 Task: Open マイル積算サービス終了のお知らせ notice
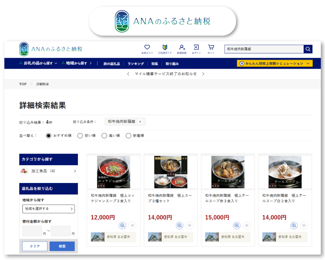tap(166, 74)
